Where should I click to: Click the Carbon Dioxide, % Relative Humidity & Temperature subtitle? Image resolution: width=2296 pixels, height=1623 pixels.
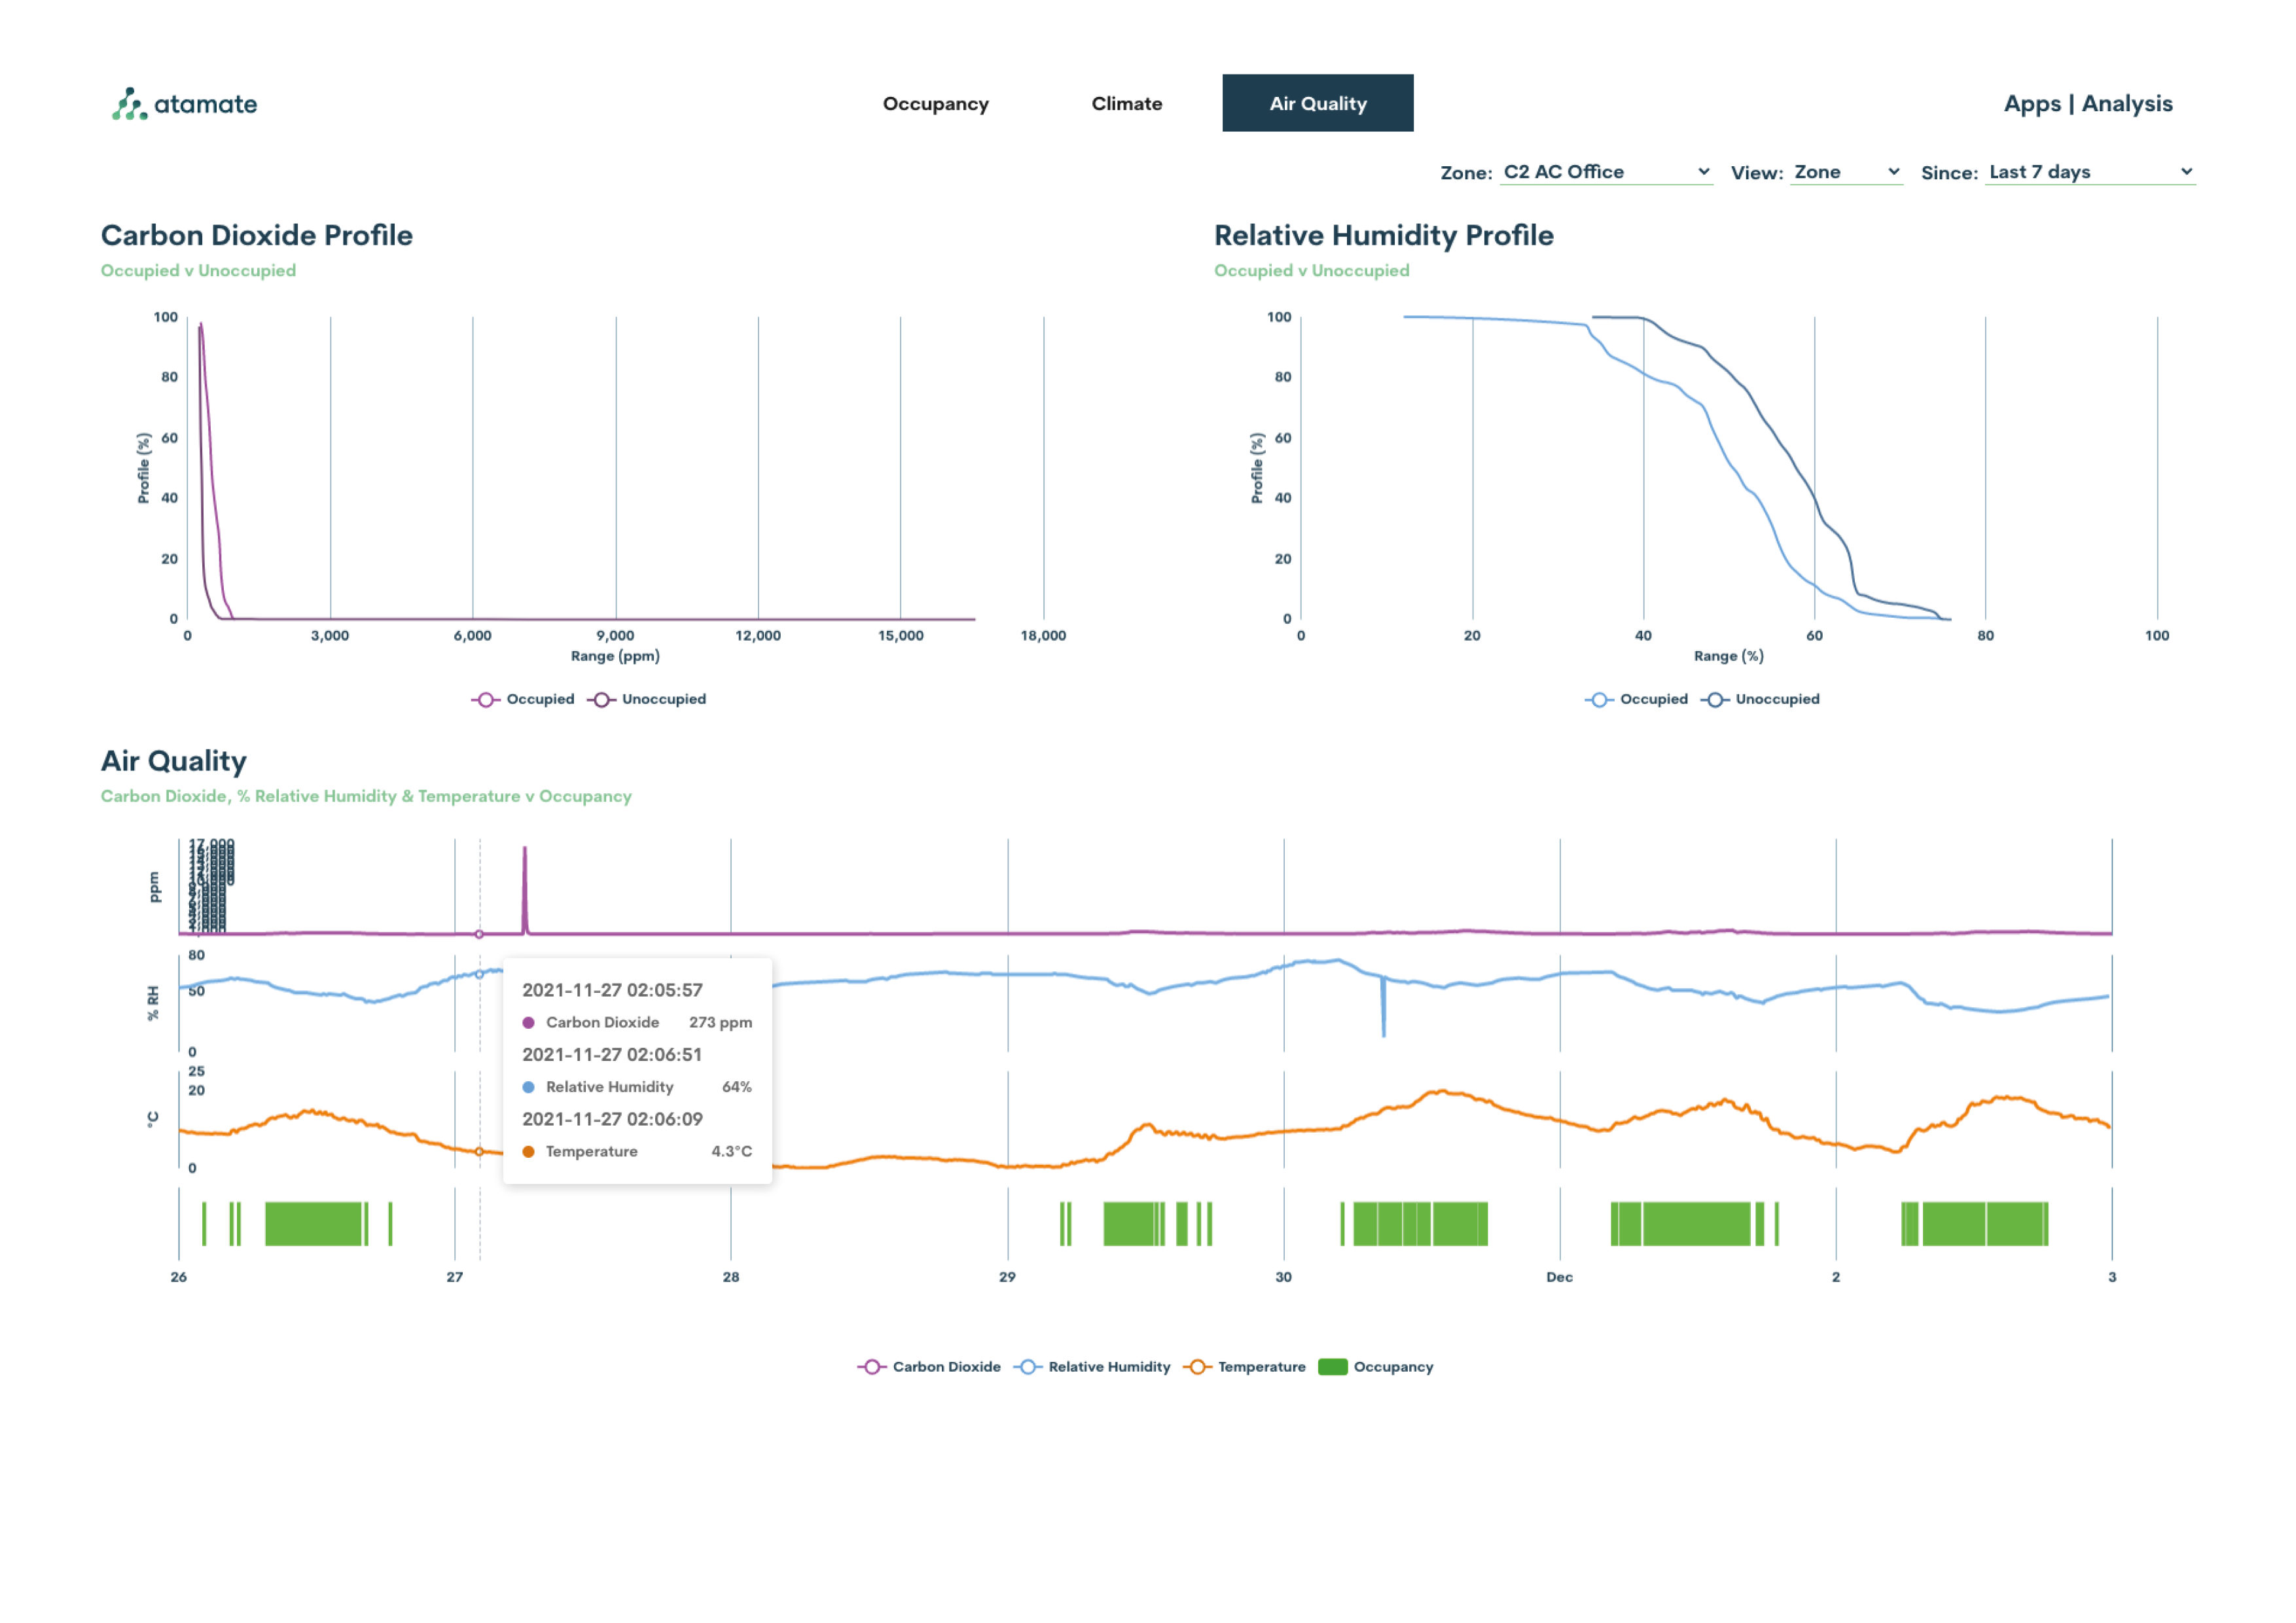click(x=366, y=796)
